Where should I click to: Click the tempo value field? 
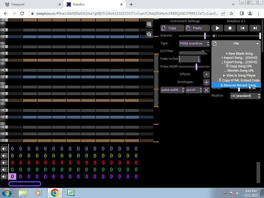tap(255, 88)
